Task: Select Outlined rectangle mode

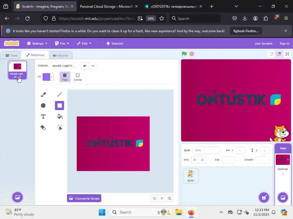Action: coord(78,77)
